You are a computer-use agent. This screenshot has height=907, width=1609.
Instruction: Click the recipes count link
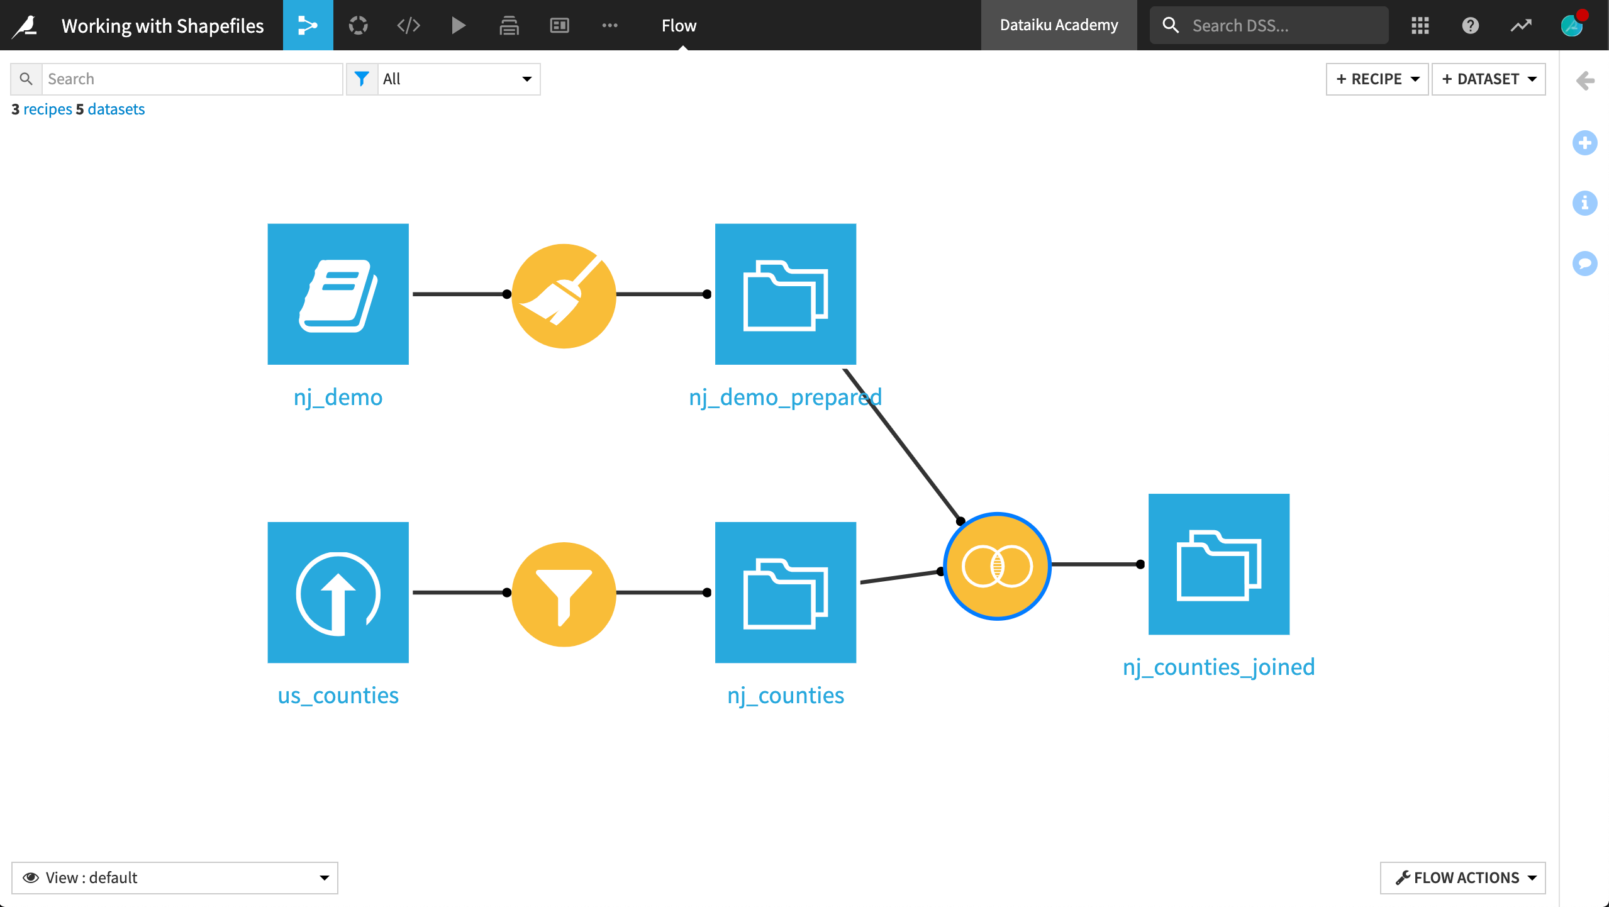[48, 109]
